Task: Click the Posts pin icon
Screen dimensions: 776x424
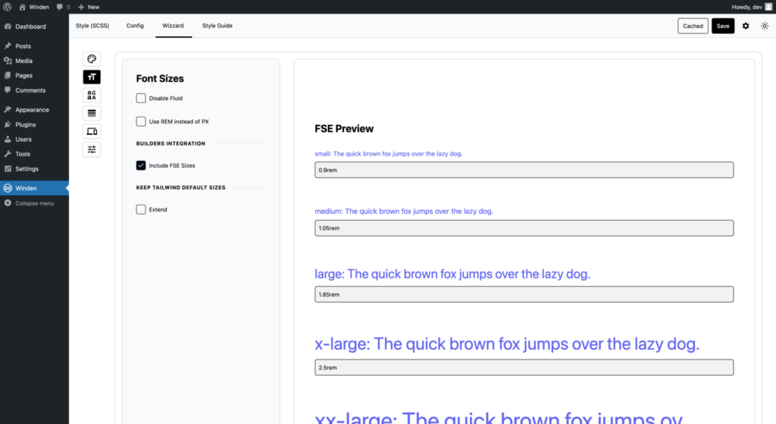Action: (x=8, y=46)
